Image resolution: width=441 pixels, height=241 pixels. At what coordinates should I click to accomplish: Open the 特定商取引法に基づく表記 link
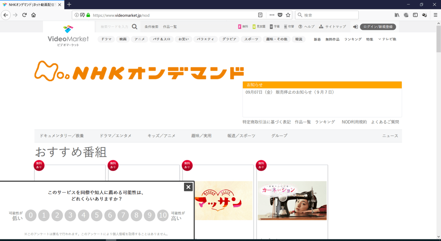click(x=267, y=122)
